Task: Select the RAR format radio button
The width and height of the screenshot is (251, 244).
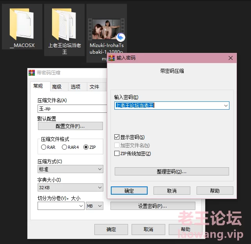Action: point(43,147)
